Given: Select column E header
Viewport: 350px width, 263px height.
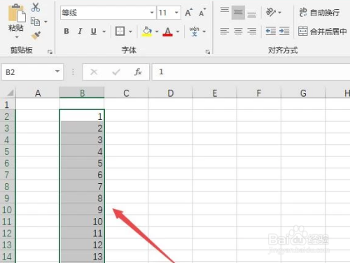Looking at the screenshot, I should pos(215,93).
